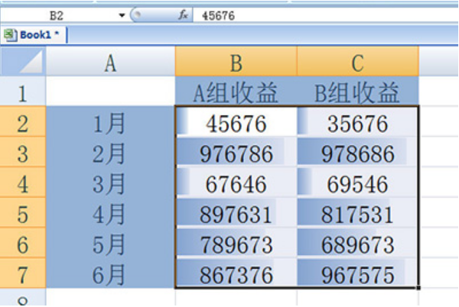Click the Name Box showing B2
Viewport: 459px width, 307px height.
pos(57,15)
